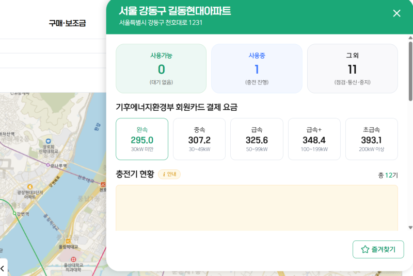This screenshot has width=413, height=276.
Task: Click the 장로회신학대학교 school marker on map
Action: pos(48,141)
